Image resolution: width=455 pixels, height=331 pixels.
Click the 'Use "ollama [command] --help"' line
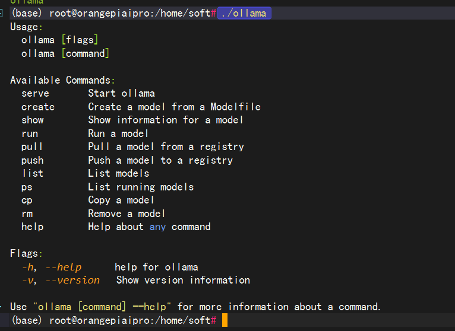[195, 307]
